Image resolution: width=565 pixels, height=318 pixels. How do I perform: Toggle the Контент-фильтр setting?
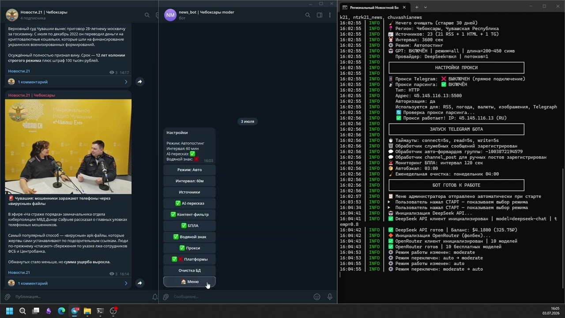[189, 214]
